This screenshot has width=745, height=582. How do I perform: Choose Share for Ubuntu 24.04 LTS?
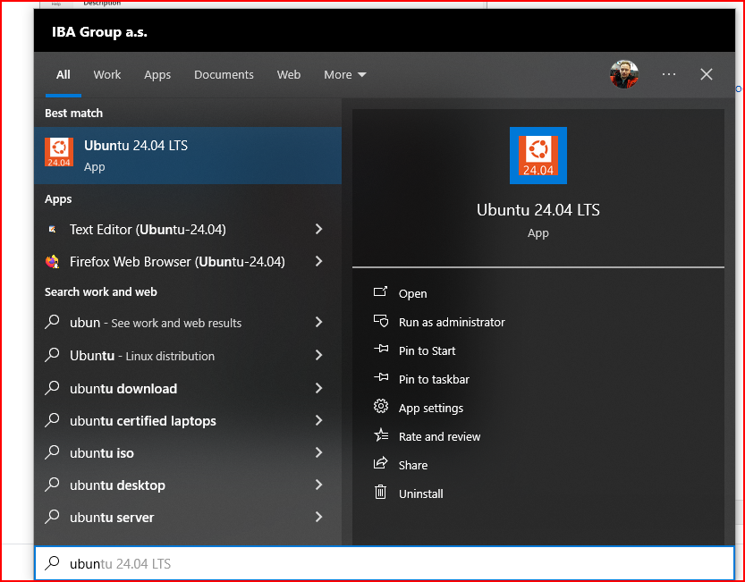click(x=413, y=465)
